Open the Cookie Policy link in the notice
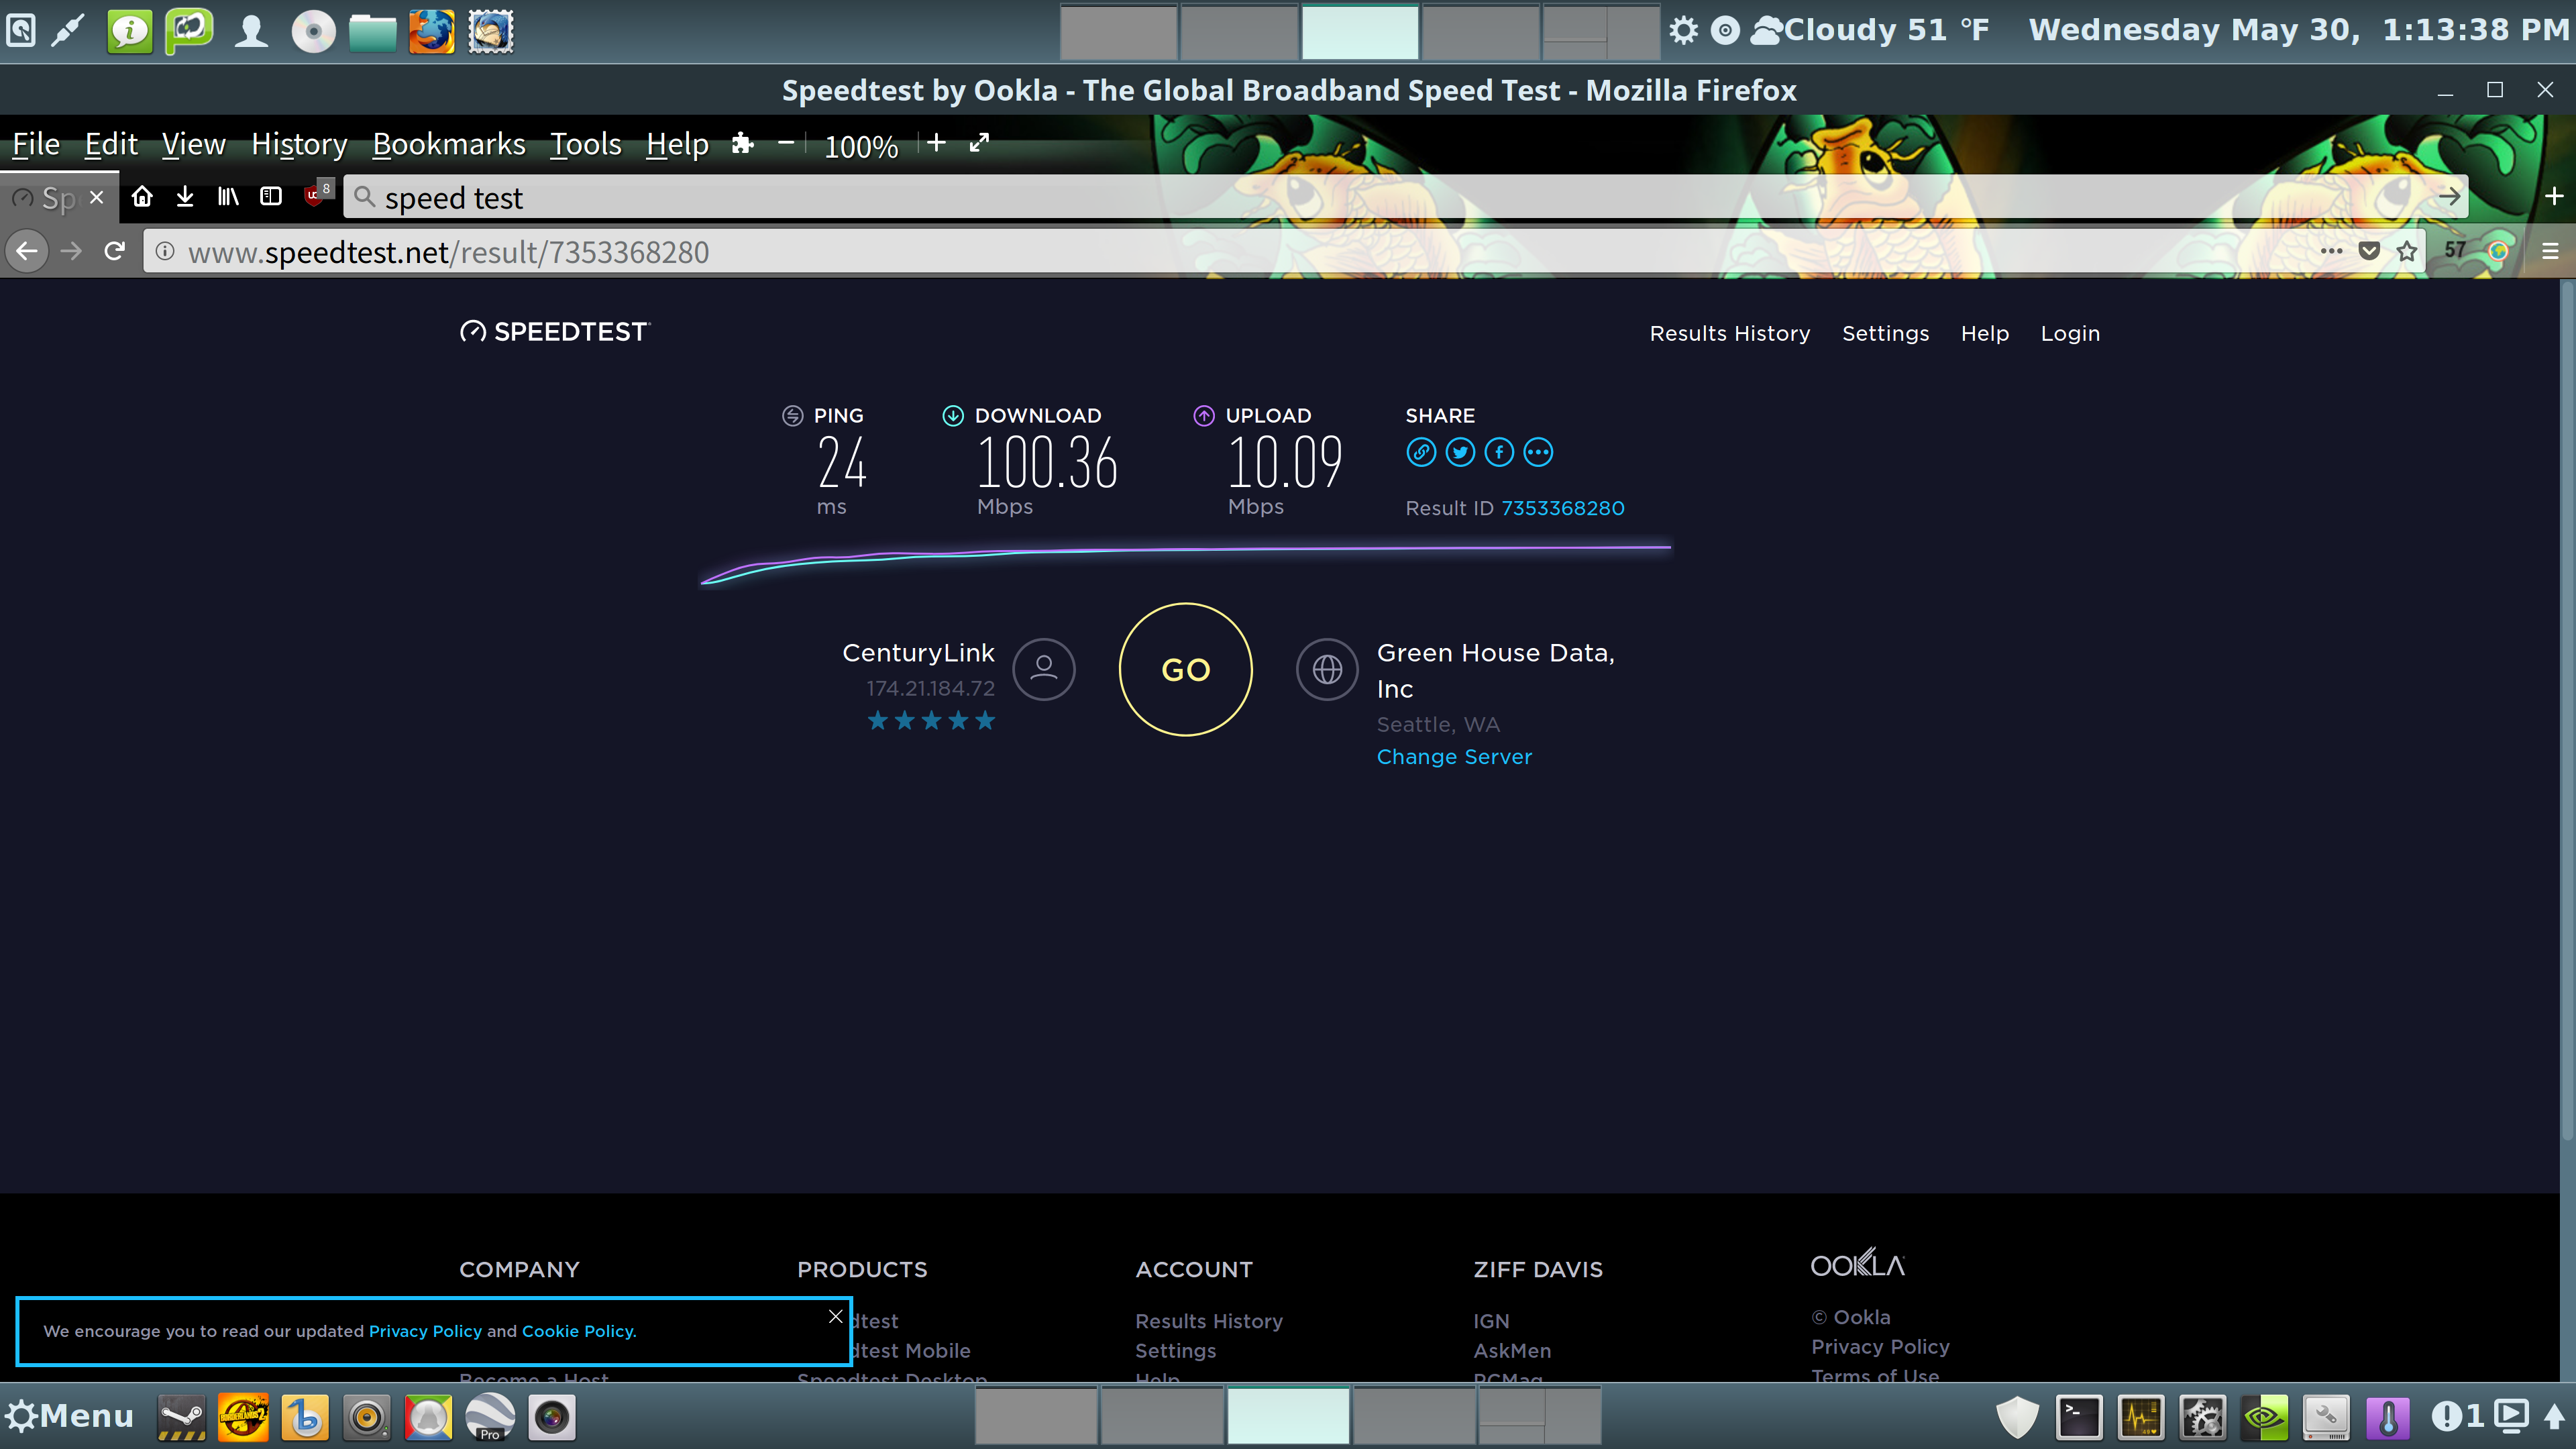Image resolution: width=2576 pixels, height=1449 pixels. click(579, 1332)
